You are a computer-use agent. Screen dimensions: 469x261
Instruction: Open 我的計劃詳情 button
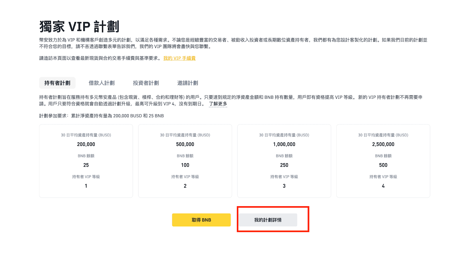[268, 220]
